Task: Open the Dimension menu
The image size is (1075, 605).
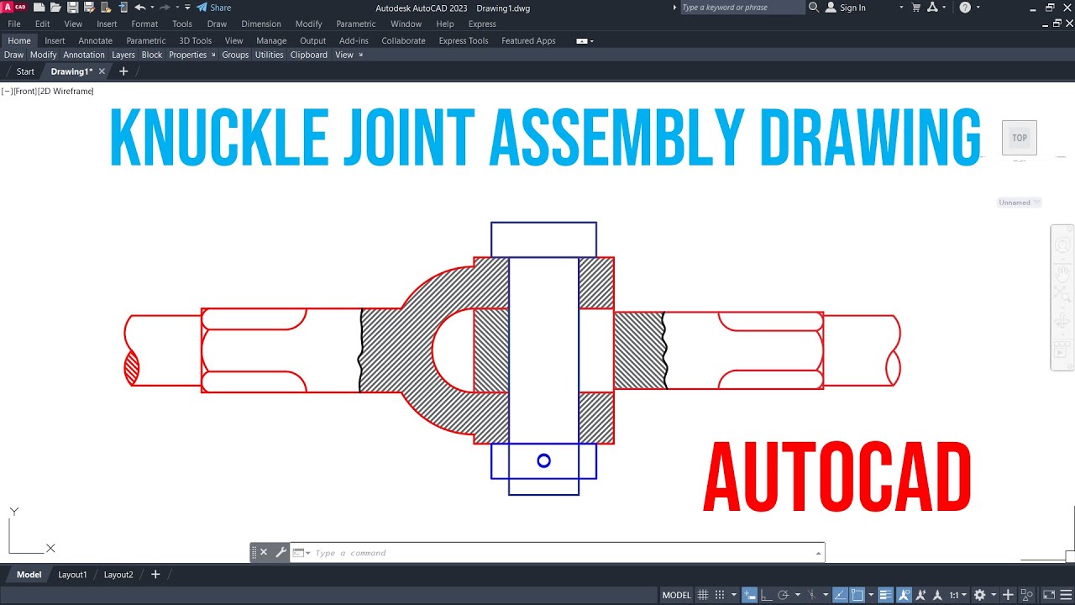Action: tap(261, 24)
